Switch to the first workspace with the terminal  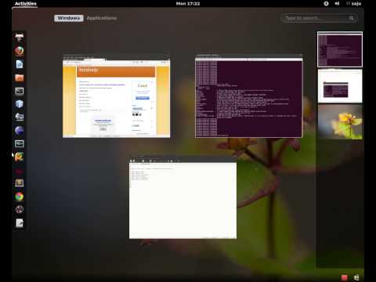click(x=340, y=49)
